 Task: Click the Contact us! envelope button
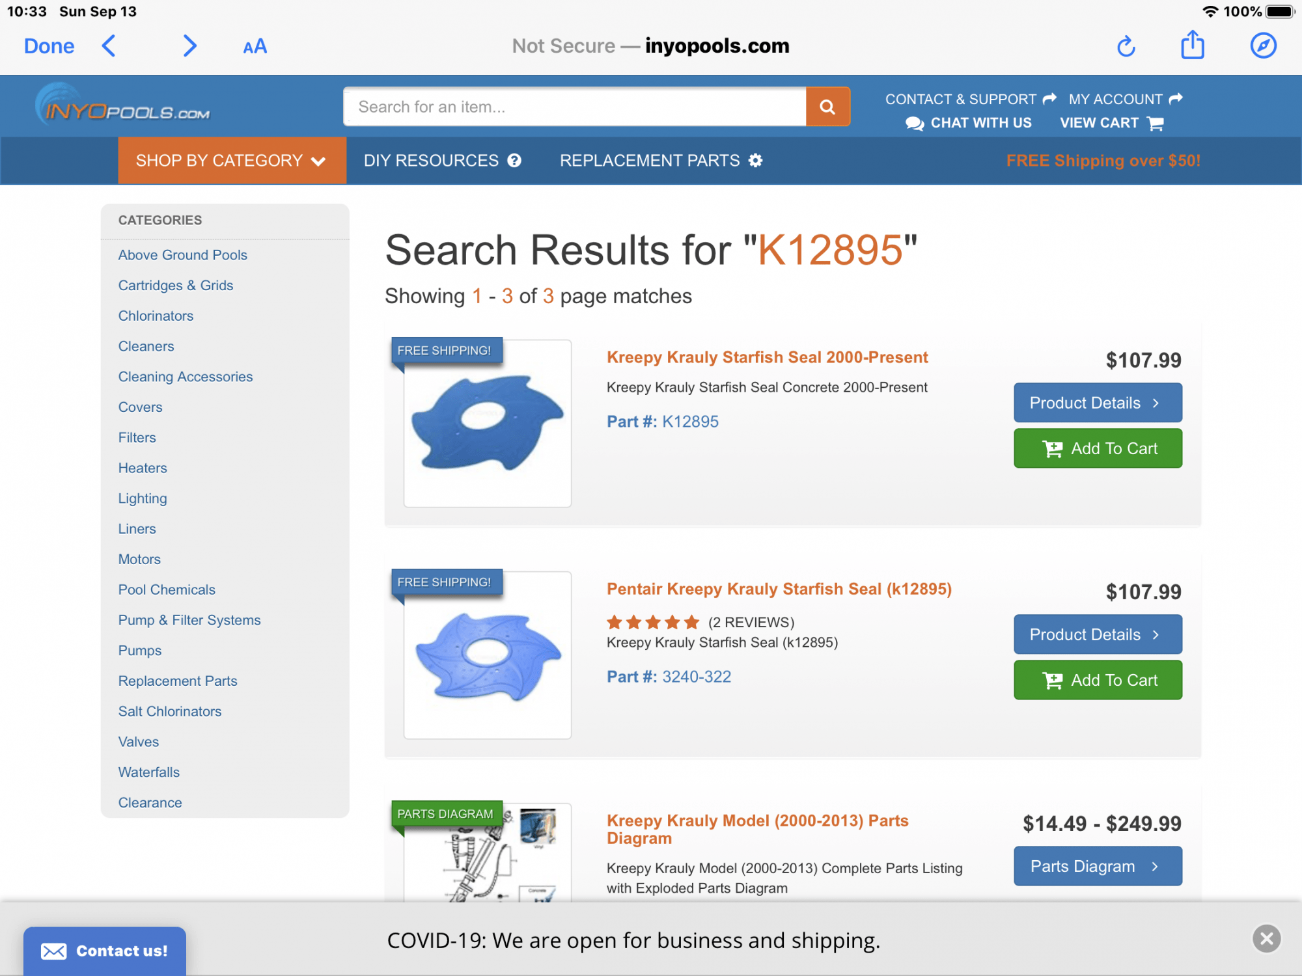[104, 951]
